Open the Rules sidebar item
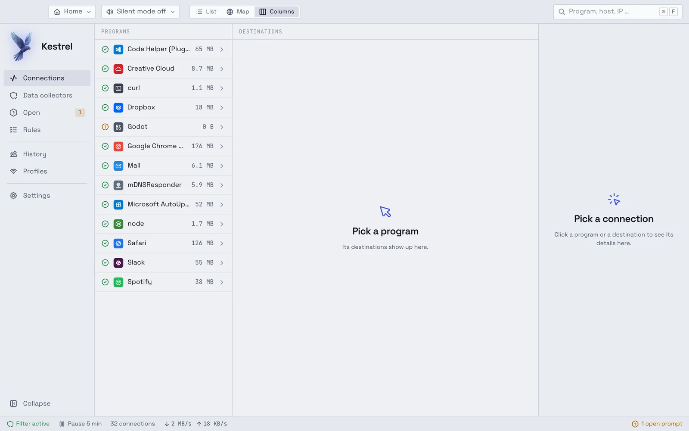 pos(47,130)
